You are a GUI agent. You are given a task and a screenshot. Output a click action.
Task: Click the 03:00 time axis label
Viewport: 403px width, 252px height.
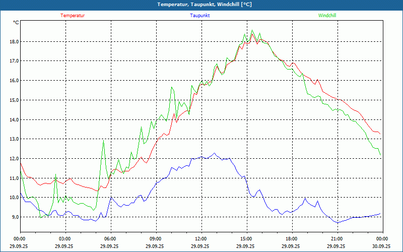click(x=65, y=239)
